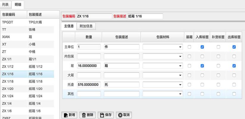Click the 新增 button
Screen dimensions: 245x119
point(69,115)
